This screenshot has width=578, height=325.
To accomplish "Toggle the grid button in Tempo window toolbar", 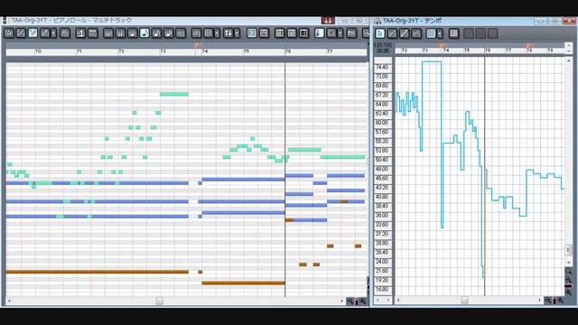I will (431, 33).
